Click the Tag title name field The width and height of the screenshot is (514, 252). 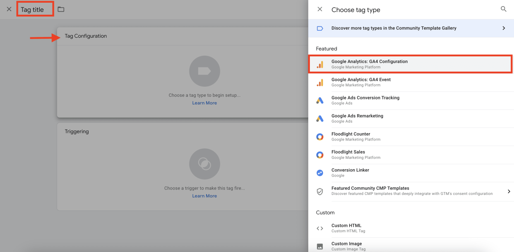32,10
